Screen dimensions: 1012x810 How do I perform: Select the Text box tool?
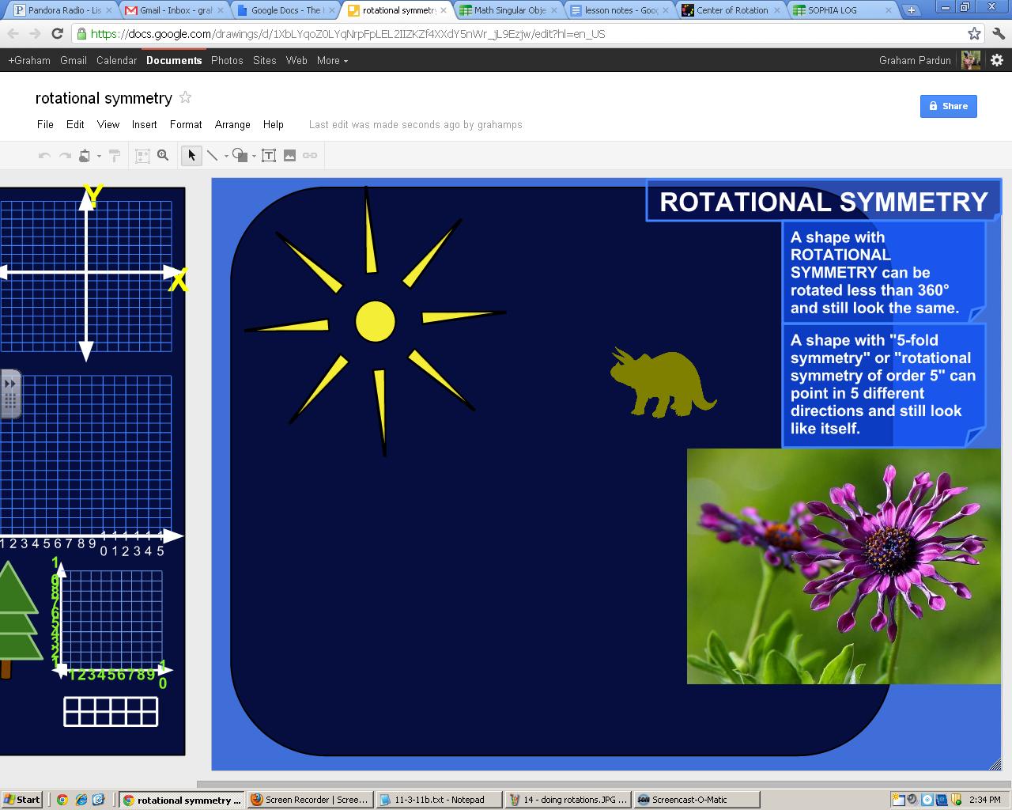[x=269, y=156]
